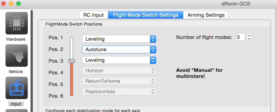Screen dimensions: 277x112
Task: Open the Input transmitter icon
Action: [17, 88]
